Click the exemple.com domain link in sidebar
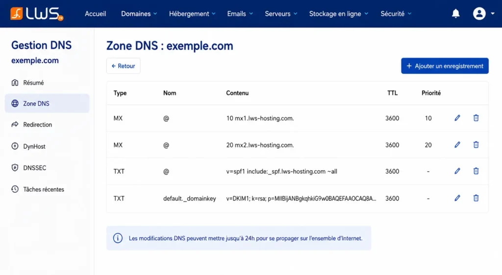Image resolution: width=502 pixels, height=275 pixels. [x=35, y=60]
